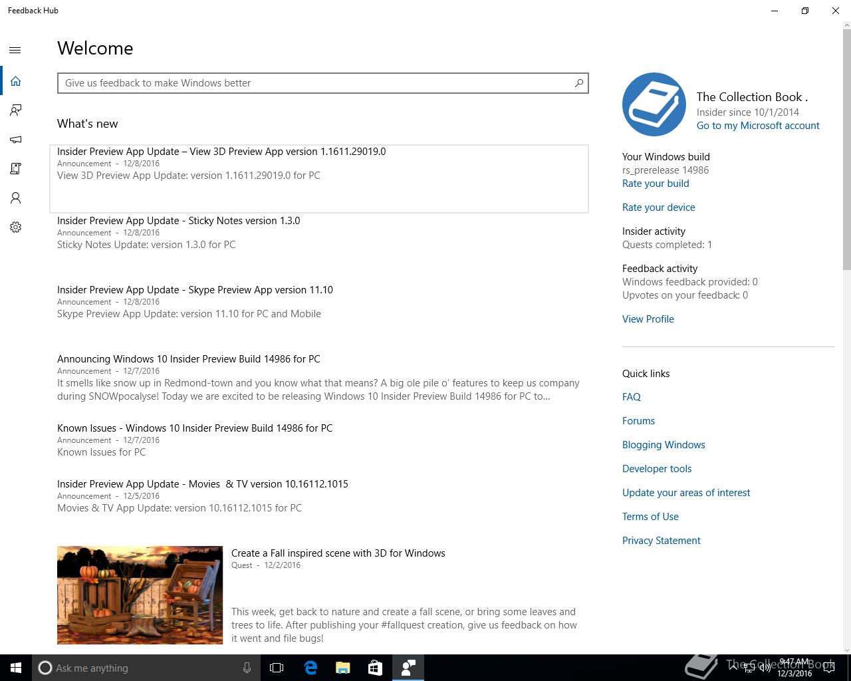Screen dimensions: 851x681
Task: Click Feedback Hub taskbar icon
Action: (x=408, y=668)
